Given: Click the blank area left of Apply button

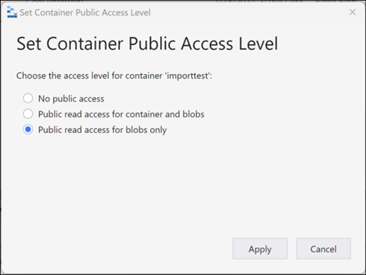Looking at the screenshot, I should click(x=117, y=249).
